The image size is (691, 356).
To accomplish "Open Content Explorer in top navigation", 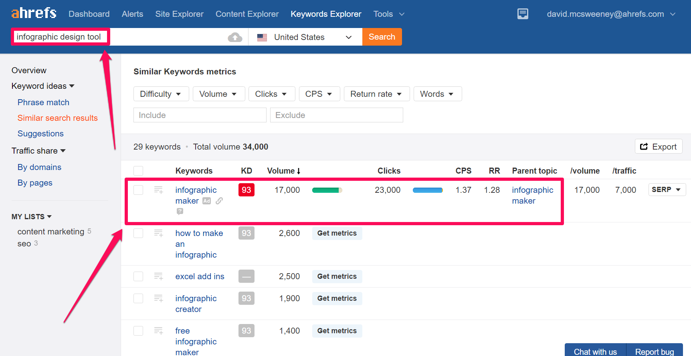I will [247, 14].
